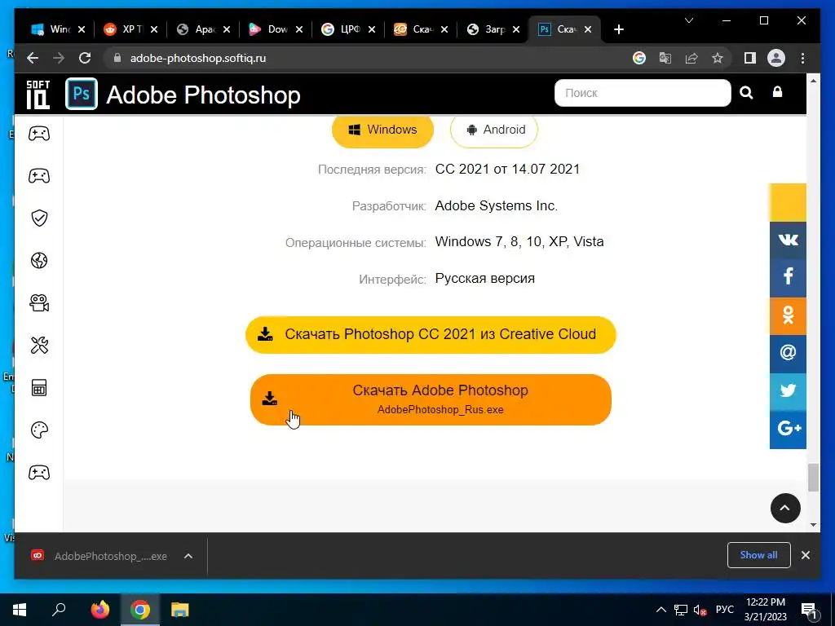Show hidden system tray icons
835x626 pixels.
660,610
